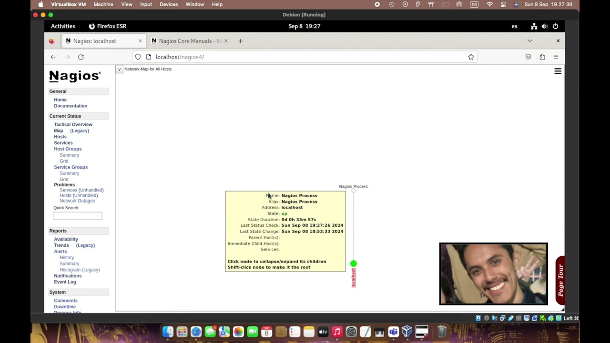Open the GNOME clock calendar dropdown
Screen dimensions: 610x343
304,26
